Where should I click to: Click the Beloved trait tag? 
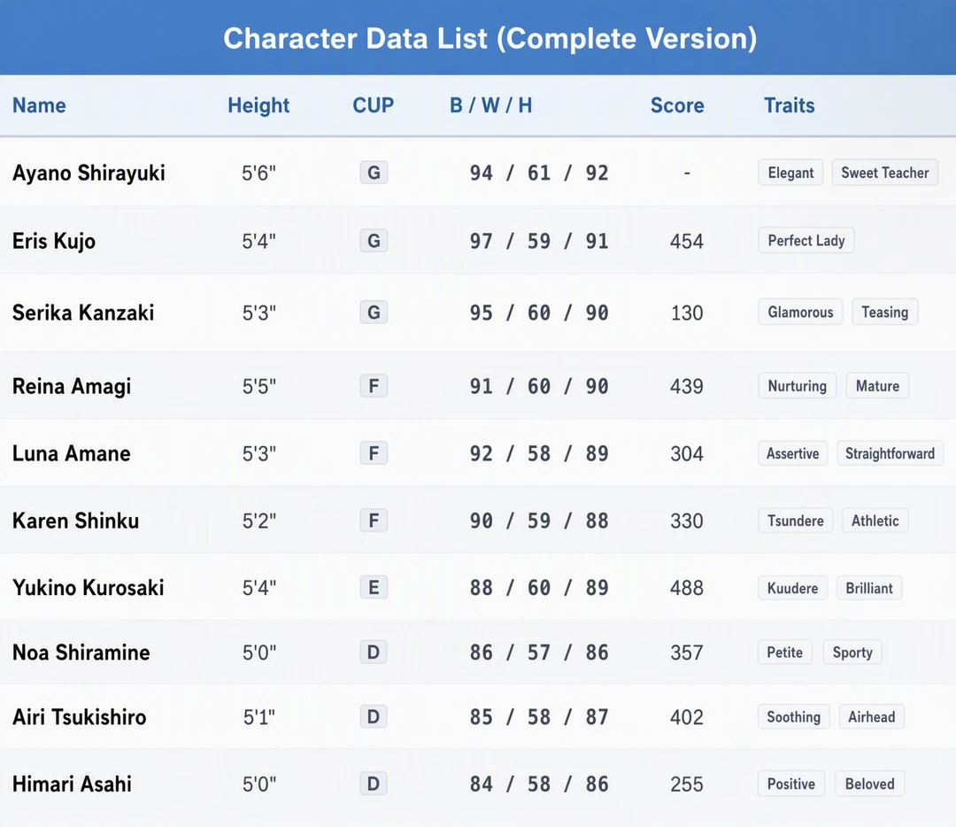[x=869, y=784]
